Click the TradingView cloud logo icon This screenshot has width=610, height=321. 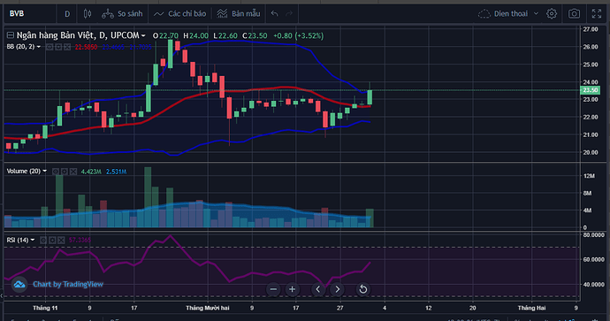pyautogui.click(x=19, y=285)
